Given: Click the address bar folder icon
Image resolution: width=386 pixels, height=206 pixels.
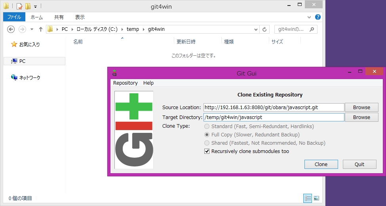Looking at the screenshot, I should click(50, 29).
